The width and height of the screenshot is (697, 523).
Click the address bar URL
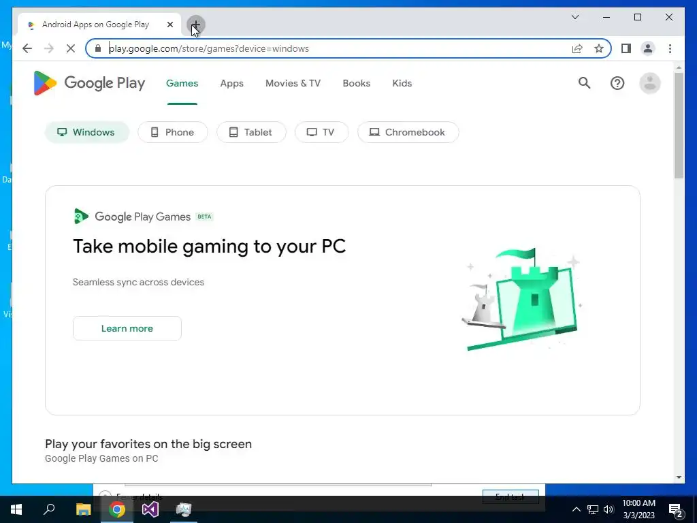pos(208,48)
